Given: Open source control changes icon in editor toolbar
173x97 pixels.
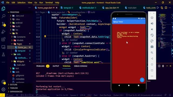Looking at the screenshot, I should 162,8.
